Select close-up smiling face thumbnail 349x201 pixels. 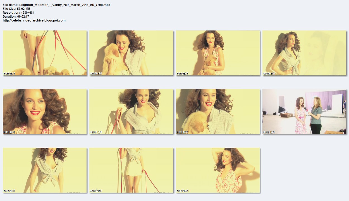tap(45, 112)
